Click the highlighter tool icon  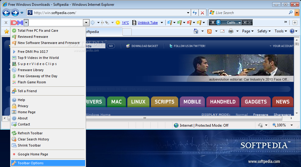tap(107, 23)
